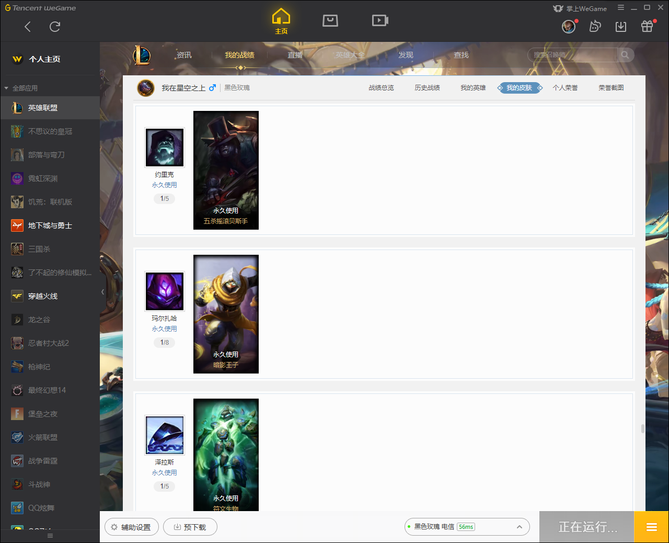
Task: Select 英雄联盟 in the sidebar
Action: pos(50,108)
